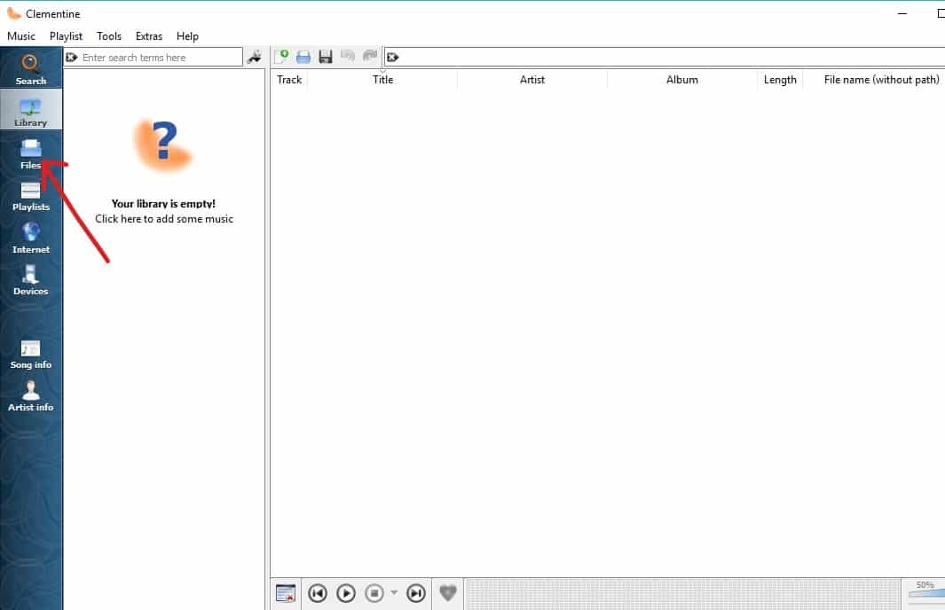Viewport: 945px width, 610px height.
Task: Open library display options wrench icon
Action: [x=255, y=57]
